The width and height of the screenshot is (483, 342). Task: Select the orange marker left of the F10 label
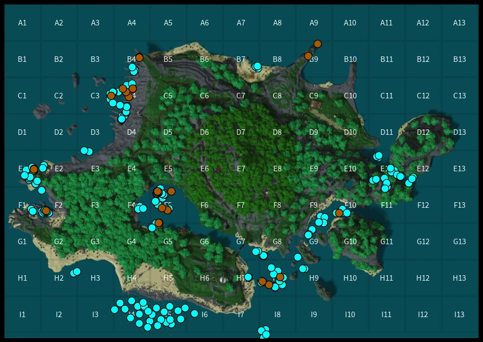[x=339, y=213]
